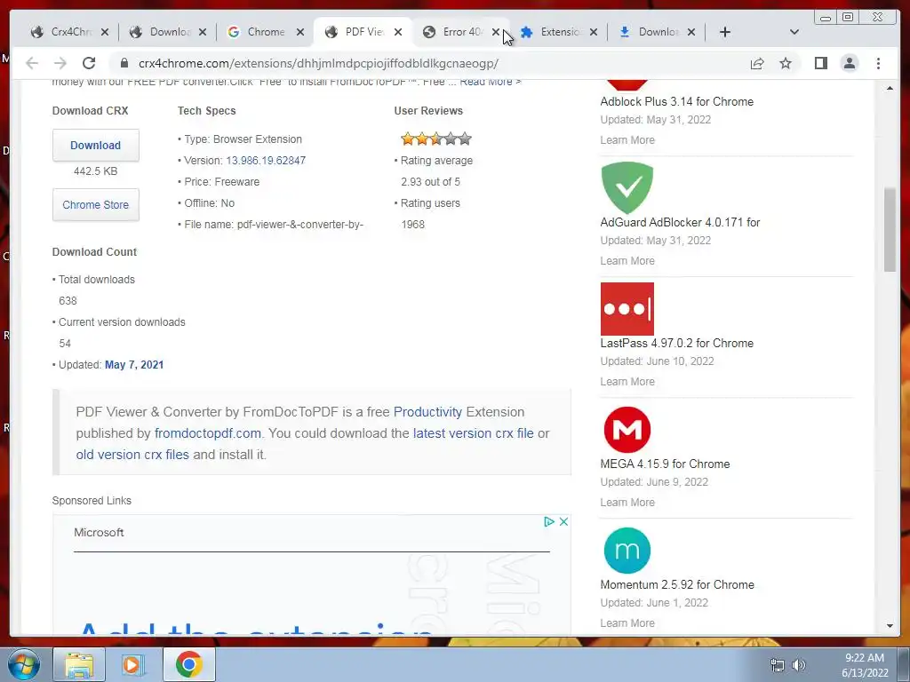910x682 pixels.
Task: Click the scrollbar down arrow
Action: (x=890, y=626)
